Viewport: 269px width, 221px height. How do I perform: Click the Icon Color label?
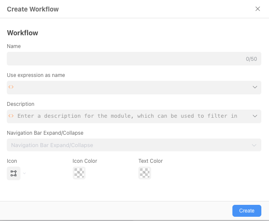coord(85,161)
